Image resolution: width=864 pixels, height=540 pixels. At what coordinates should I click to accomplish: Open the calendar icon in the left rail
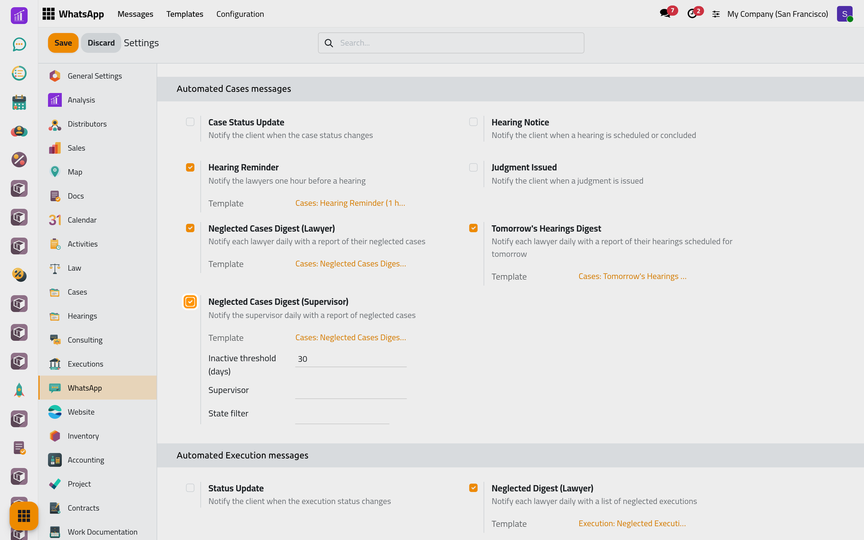click(19, 102)
